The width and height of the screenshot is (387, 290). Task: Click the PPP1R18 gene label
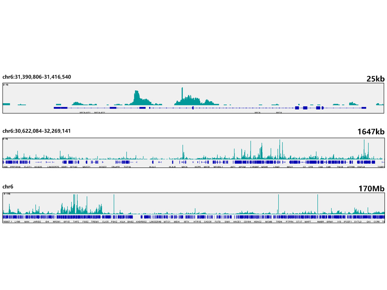[x=15, y=167]
